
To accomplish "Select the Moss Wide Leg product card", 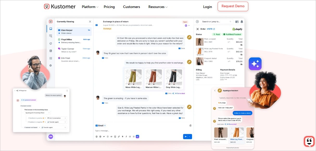I will coord(134,80).
